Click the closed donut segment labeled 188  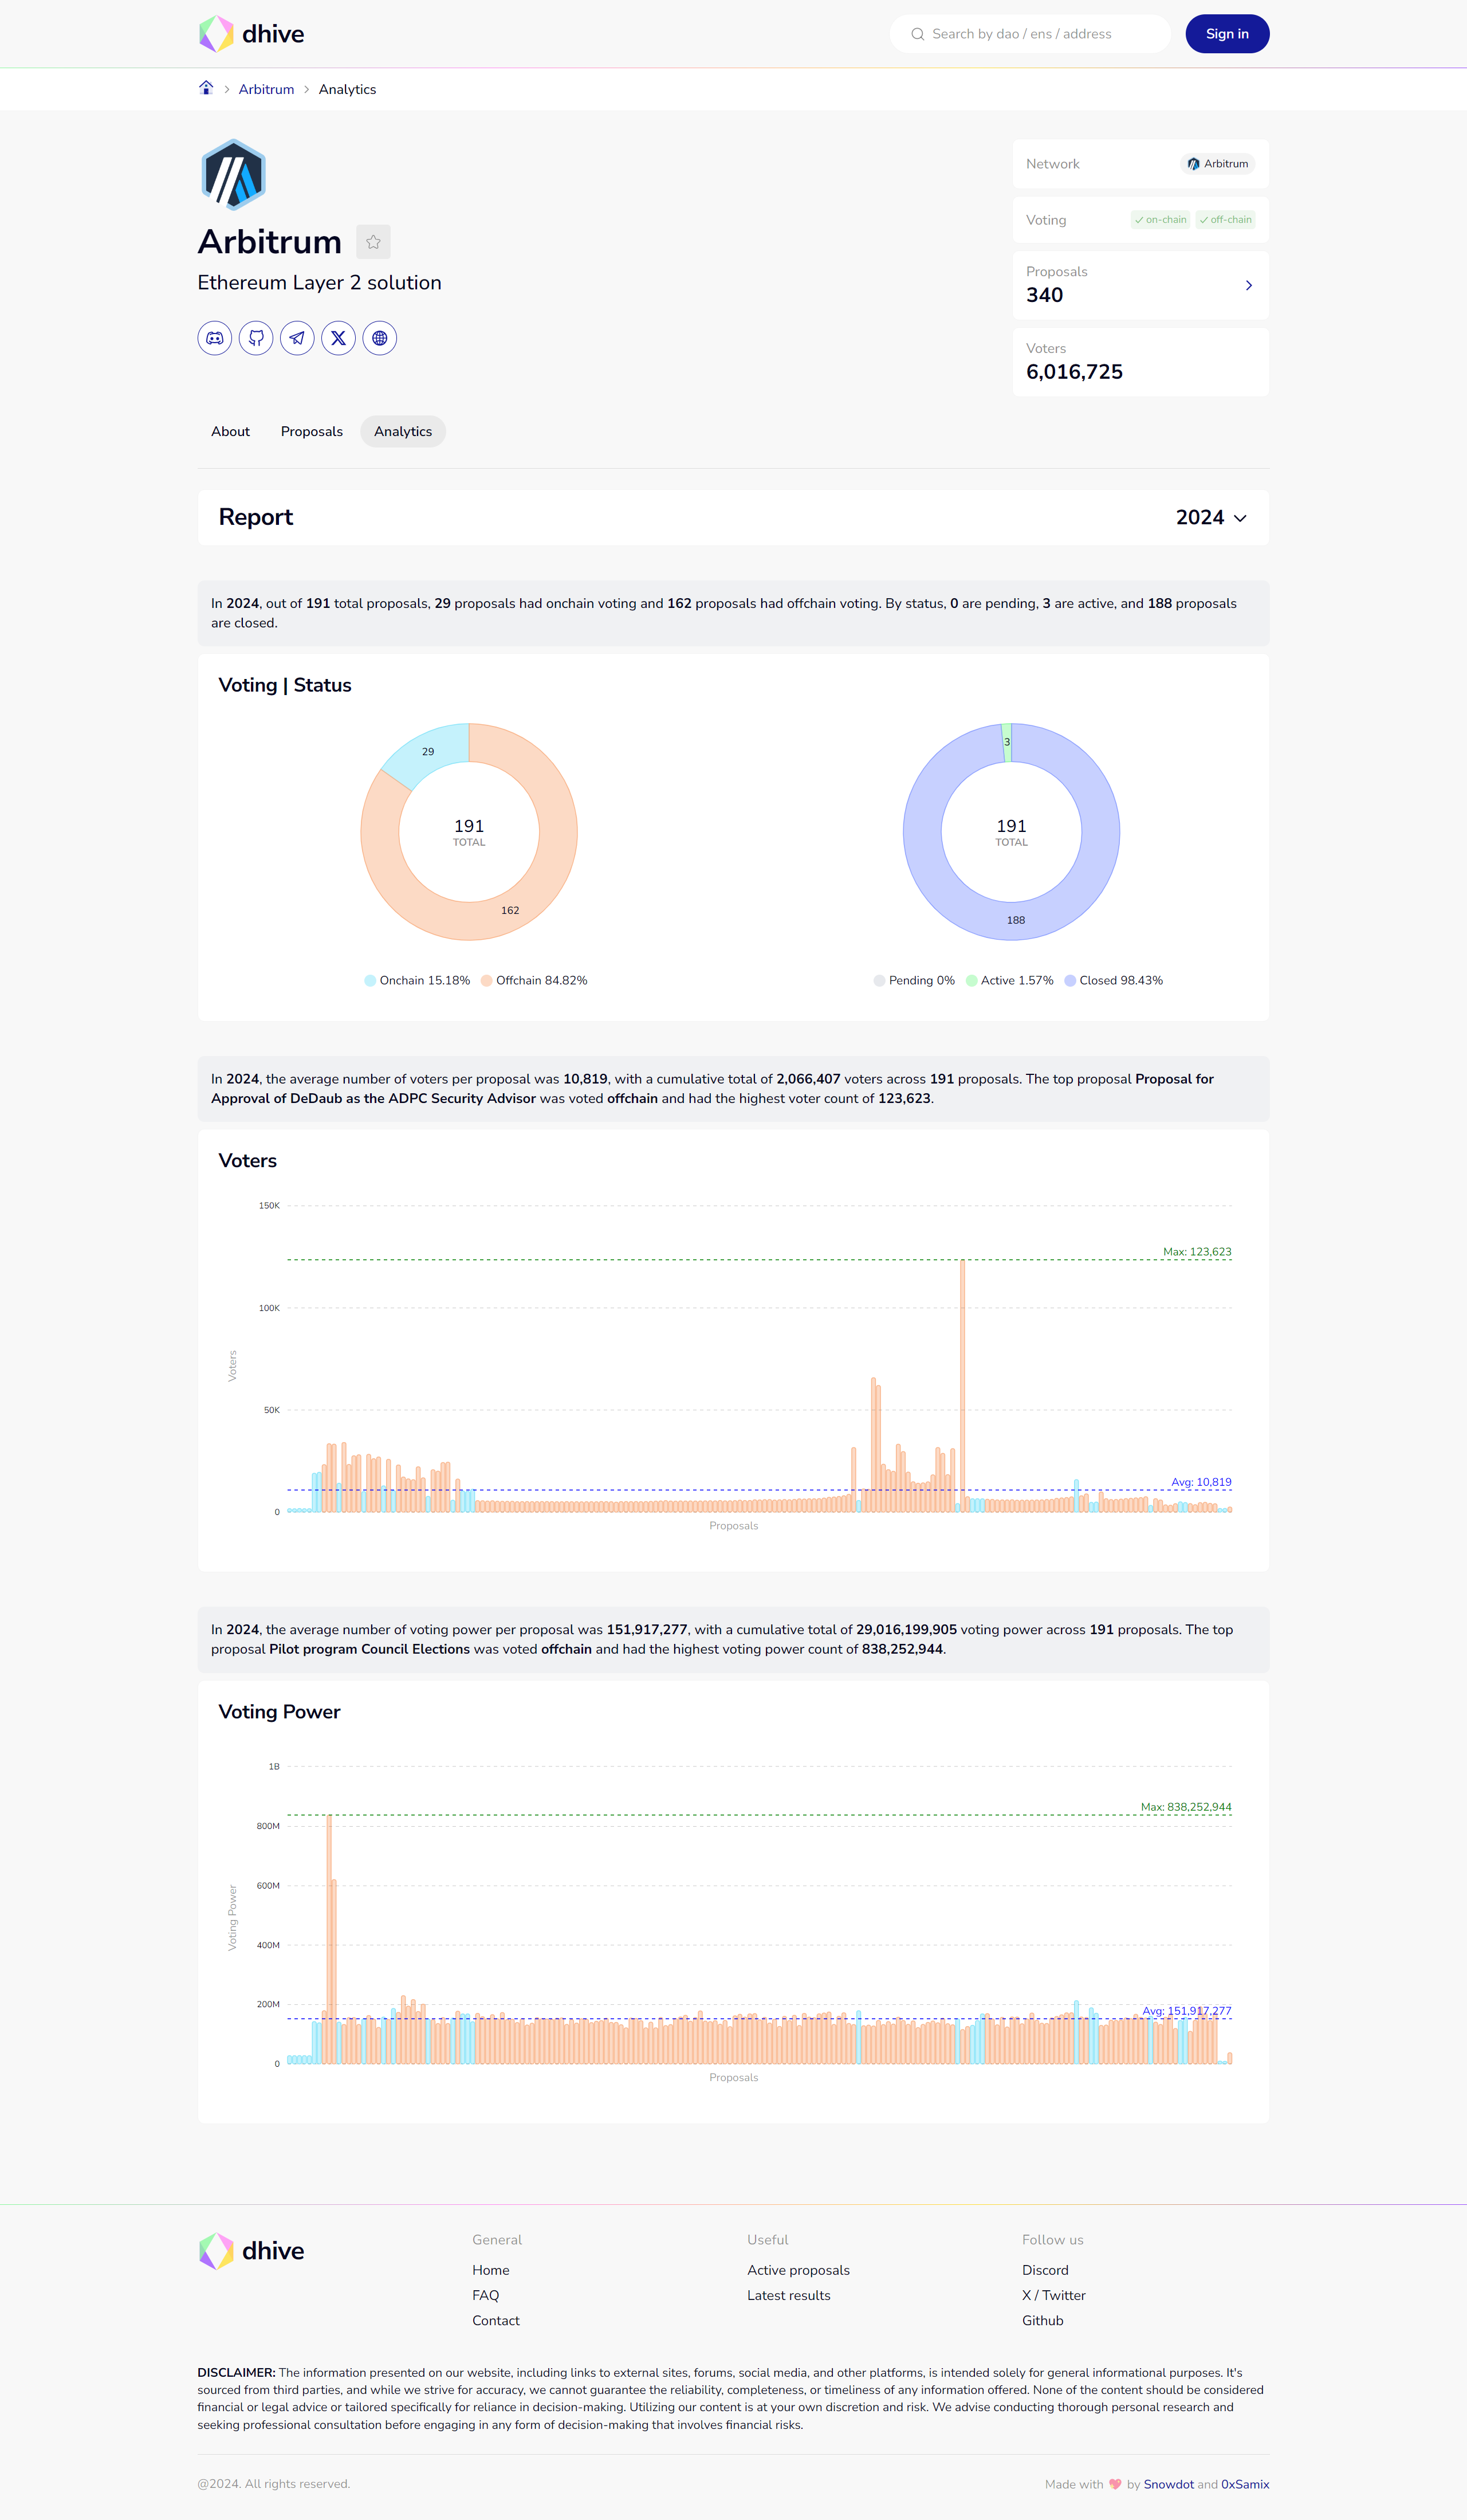(x=1016, y=920)
